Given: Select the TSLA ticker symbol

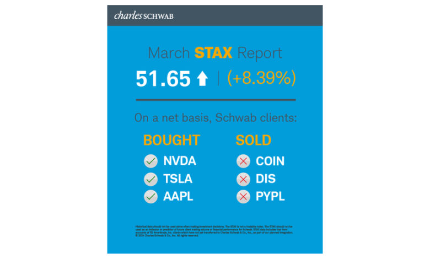Looking at the screenshot, I should (x=179, y=179).
